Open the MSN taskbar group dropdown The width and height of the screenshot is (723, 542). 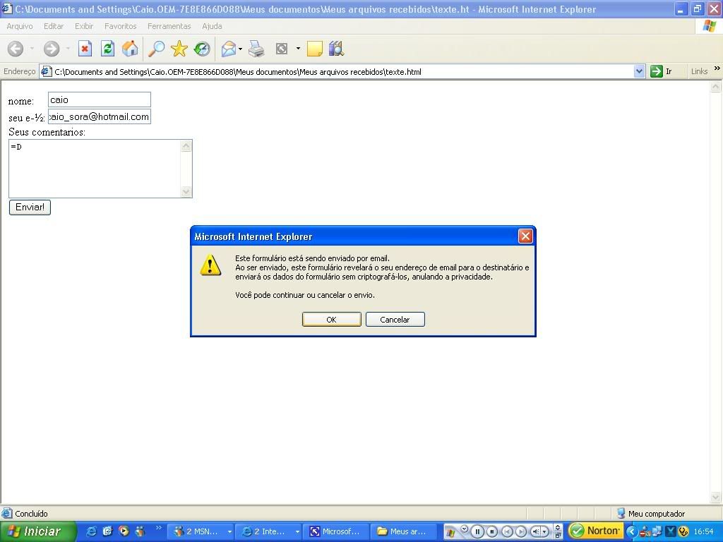pos(229,532)
